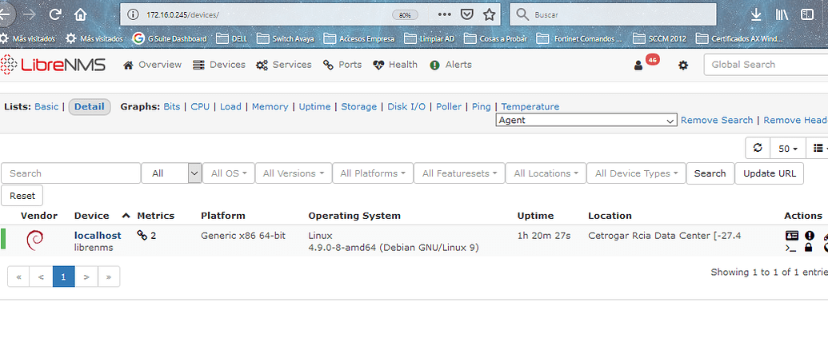Click the device details card icon in Actions

[791, 236]
